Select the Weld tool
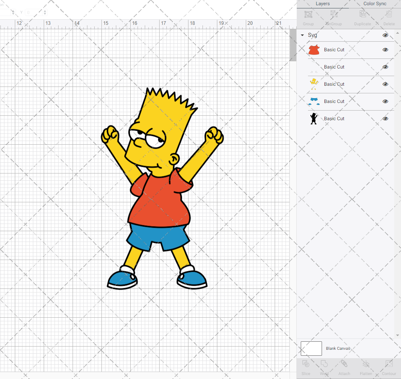 [x=324, y=364]
